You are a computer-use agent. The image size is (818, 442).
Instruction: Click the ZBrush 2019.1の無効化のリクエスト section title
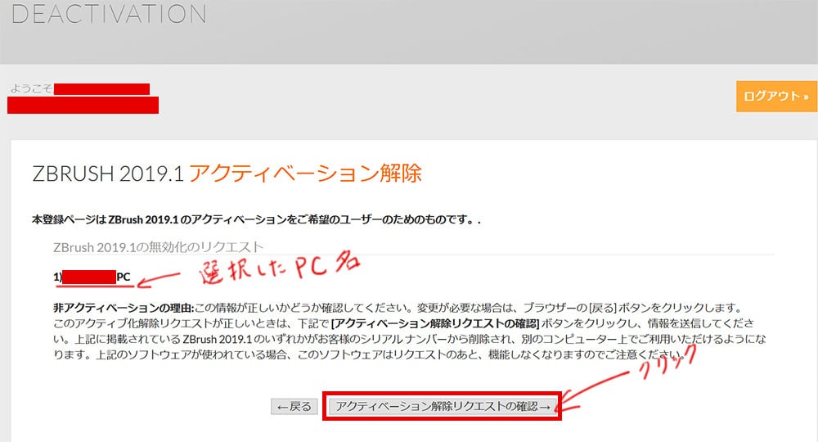[x=158, y=246]
